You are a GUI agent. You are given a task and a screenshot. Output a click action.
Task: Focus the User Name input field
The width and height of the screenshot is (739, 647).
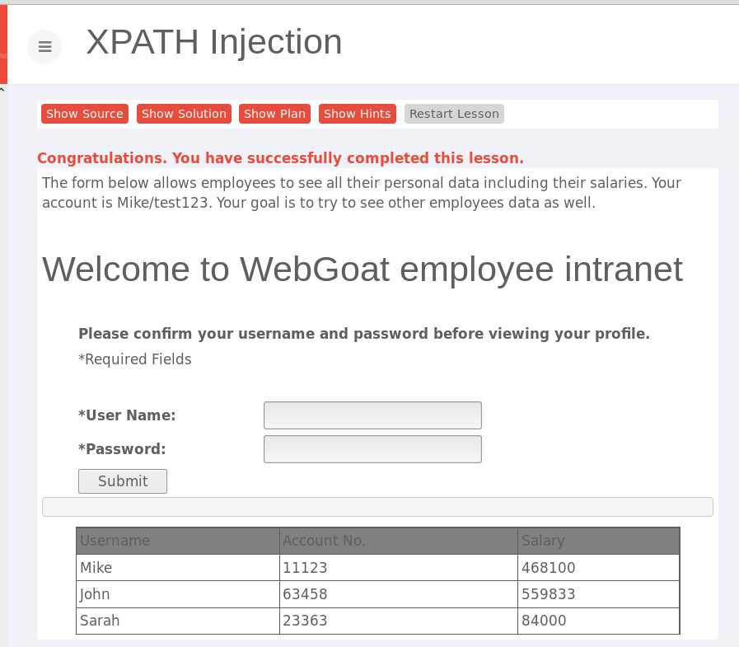(372, 415)
